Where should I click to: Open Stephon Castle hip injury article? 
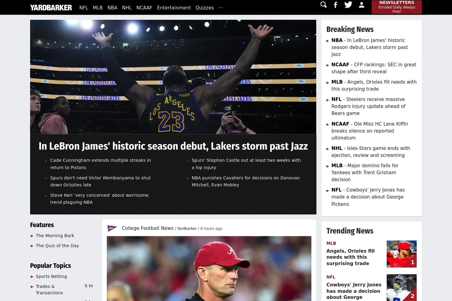[x=246, y=164]
